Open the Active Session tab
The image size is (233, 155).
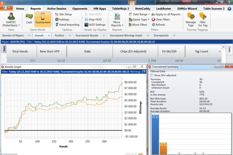[57, 9]
